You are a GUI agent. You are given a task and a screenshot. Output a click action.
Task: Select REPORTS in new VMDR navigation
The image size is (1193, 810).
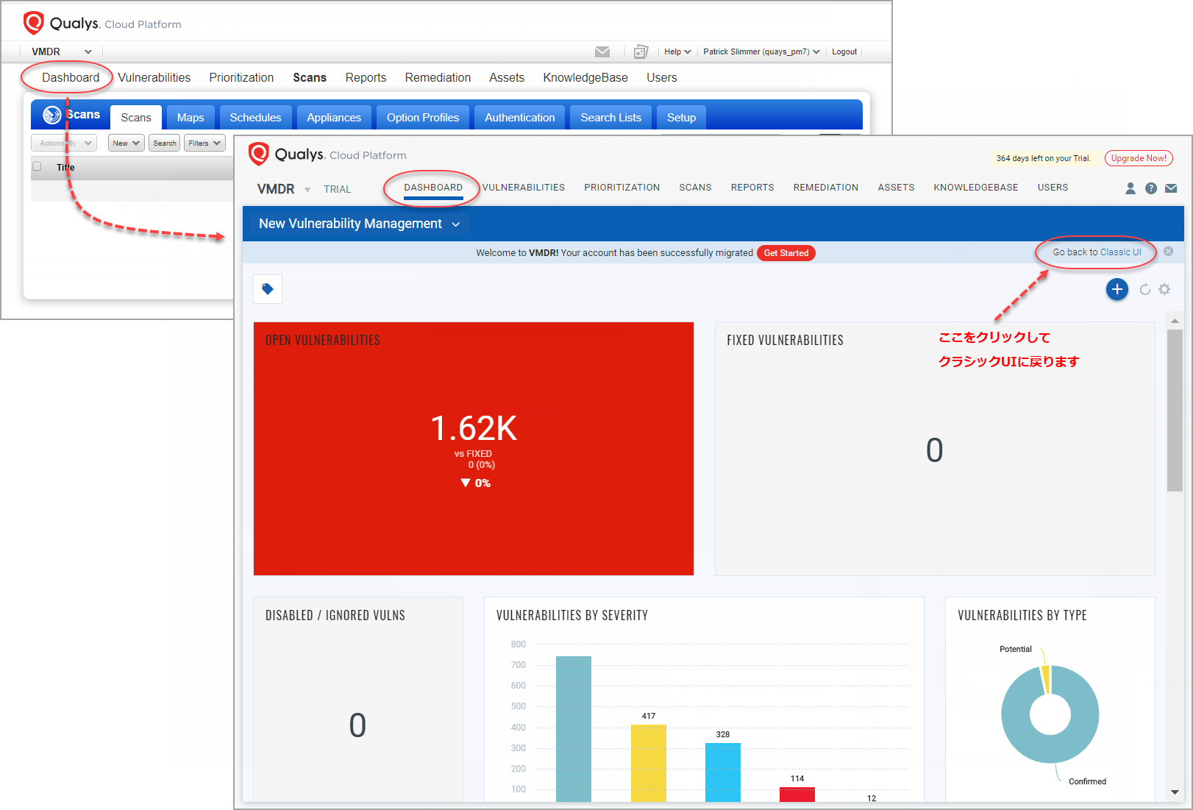pyautogui.click(x=752, y=188)
